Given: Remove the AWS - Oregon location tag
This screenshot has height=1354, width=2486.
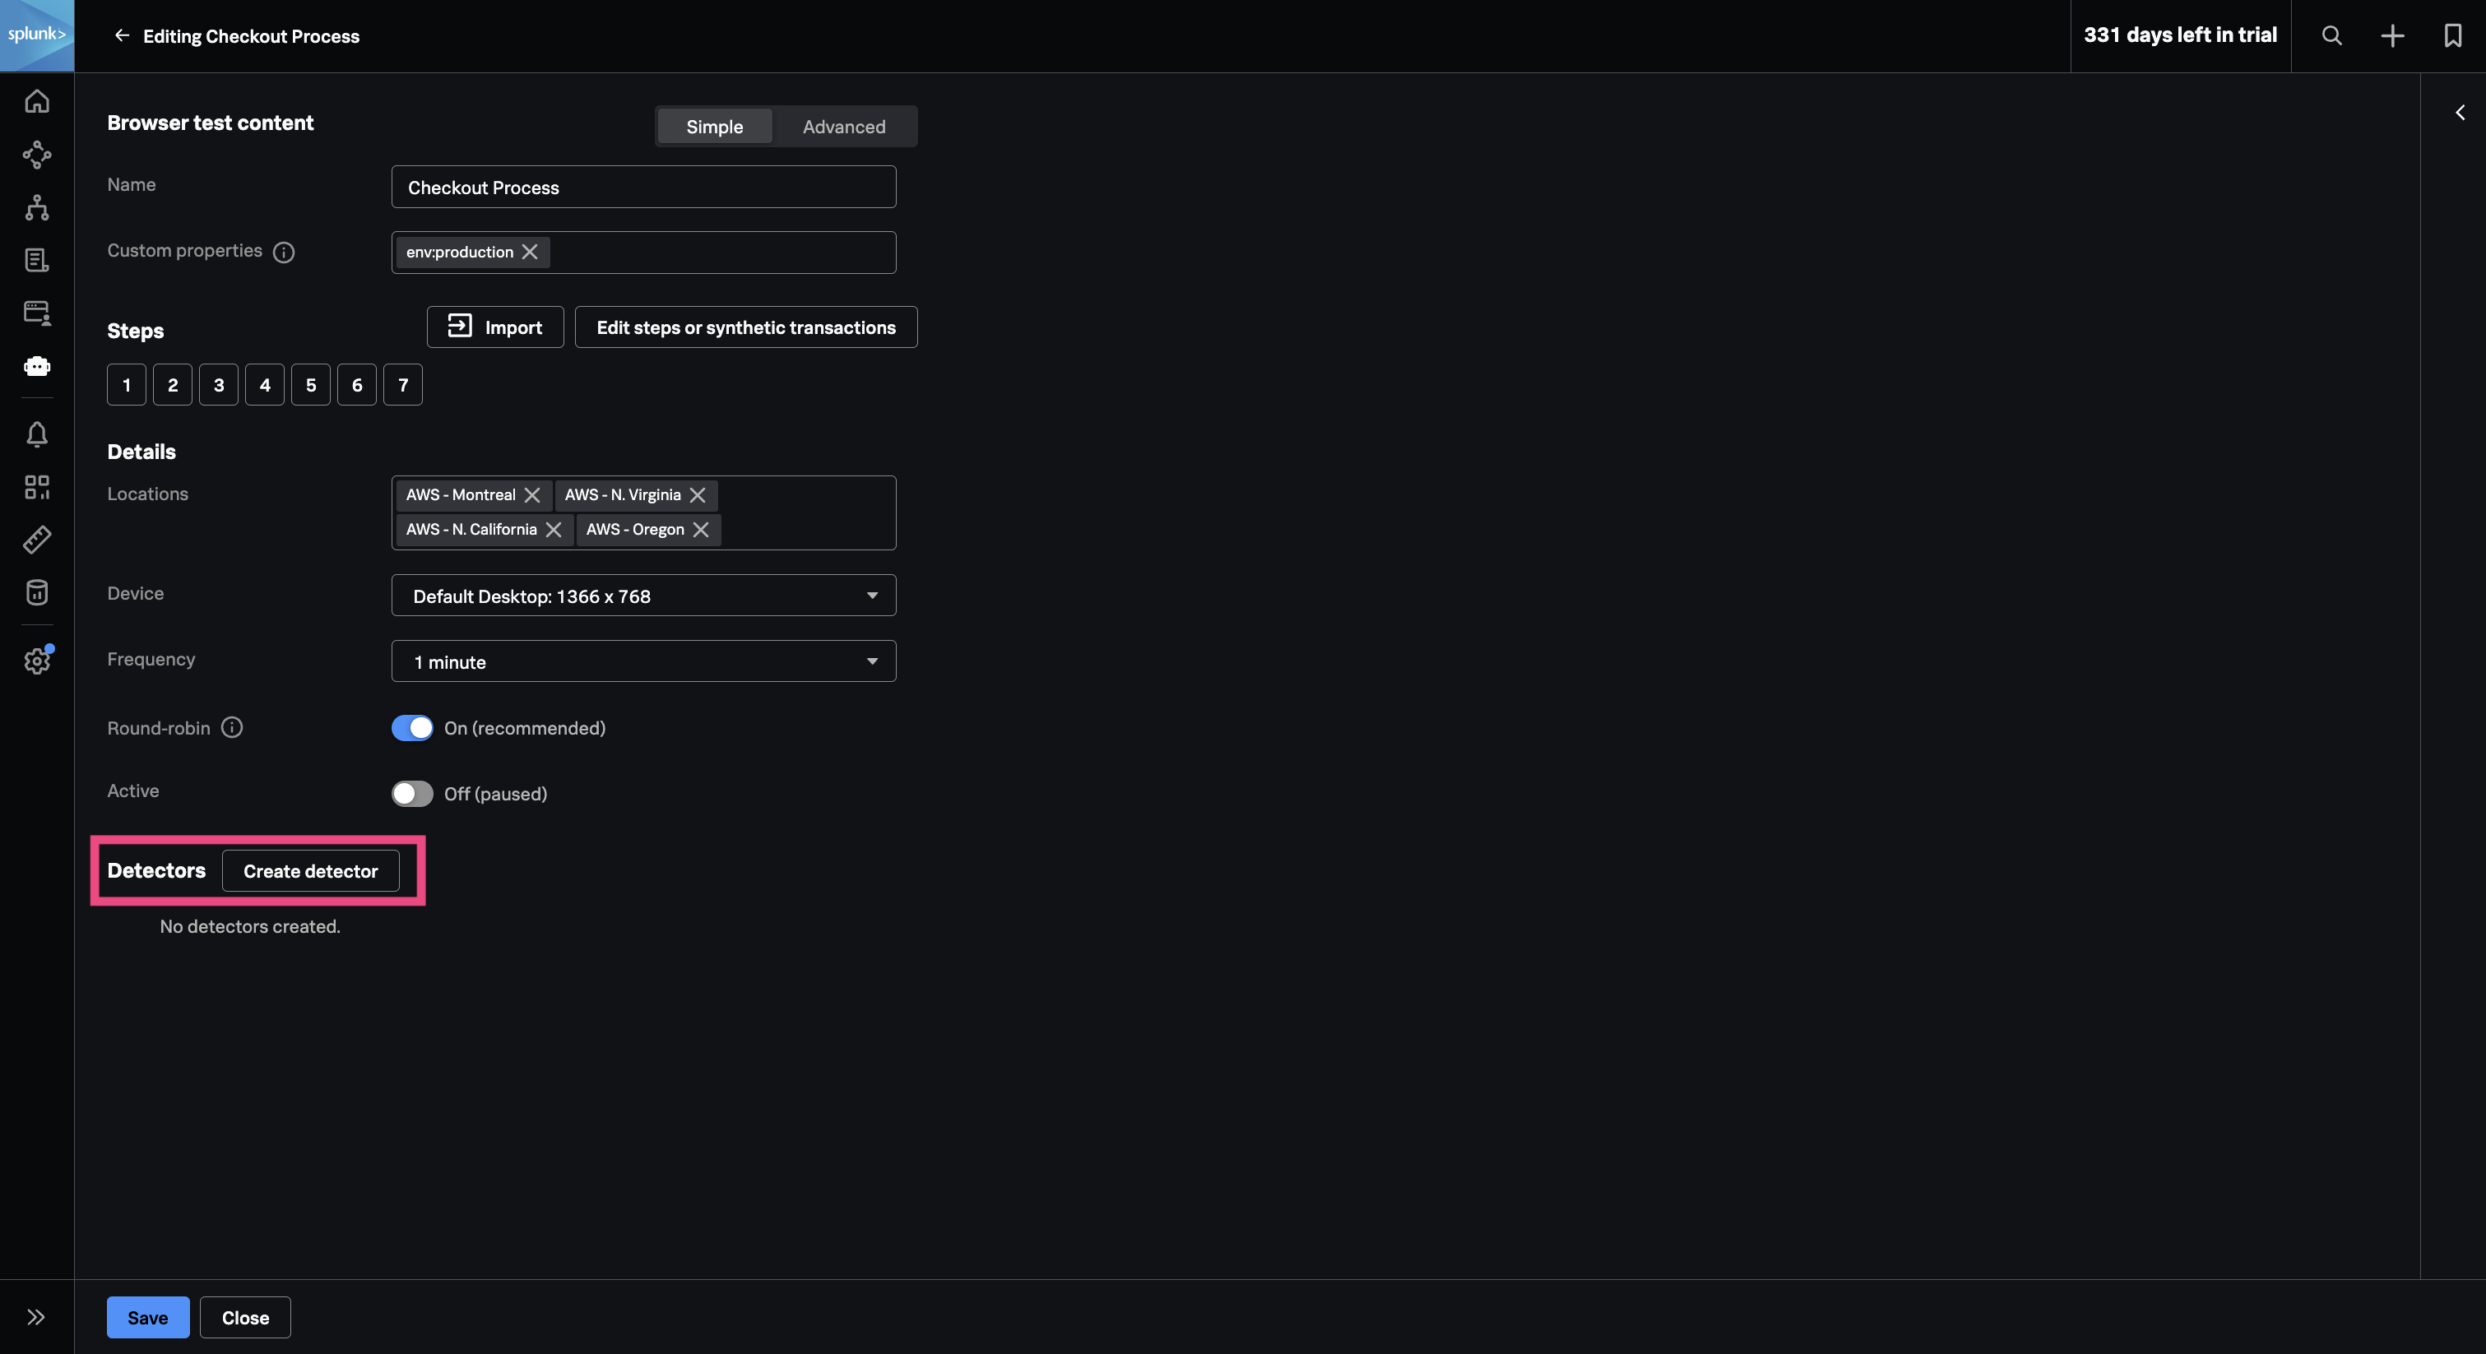Looking at the screenshot, I should pyautogui.click(x=702, y=530).
